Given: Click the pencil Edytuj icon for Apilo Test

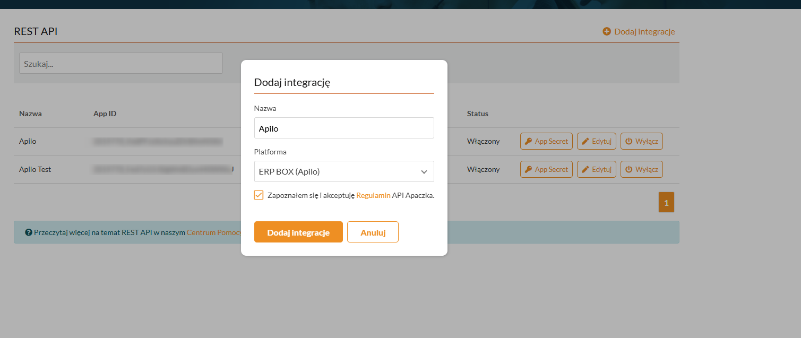Looking at the screenshot, I should point(585,169).
